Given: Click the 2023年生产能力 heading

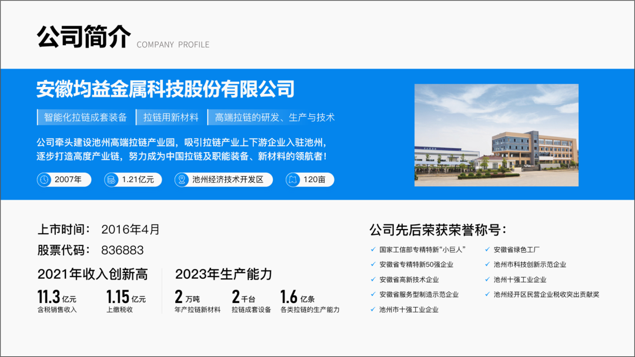Looking at the screenshot, I should click(223, 274).
